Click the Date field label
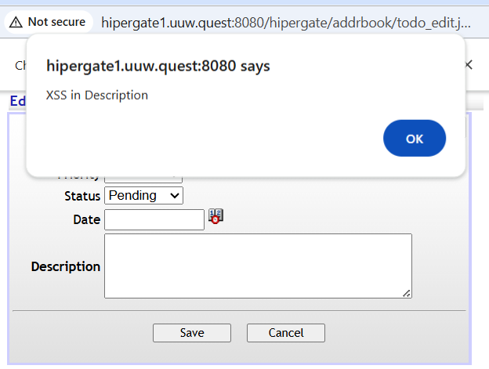This screenshot has height=369, width=489. click(x=86, y=219)
